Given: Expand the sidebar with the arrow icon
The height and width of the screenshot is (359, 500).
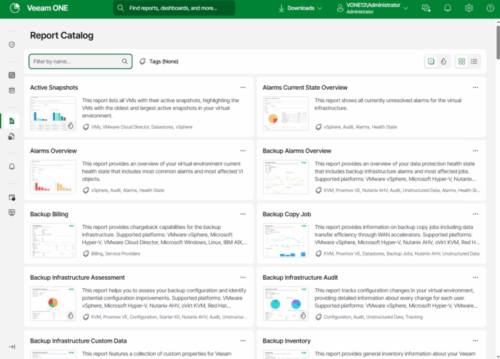Looking at the screenshot, I should pyautogui.click(x=12, y=347).
